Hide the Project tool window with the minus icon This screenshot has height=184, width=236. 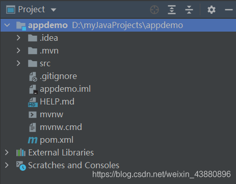point(229,10)
